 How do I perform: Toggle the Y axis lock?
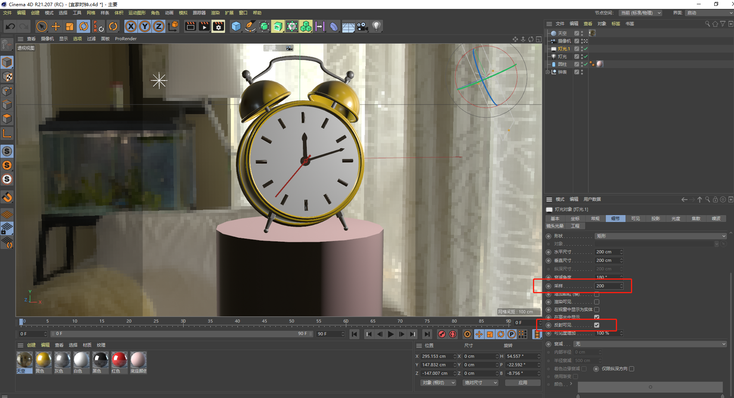(x=145, y=26)
